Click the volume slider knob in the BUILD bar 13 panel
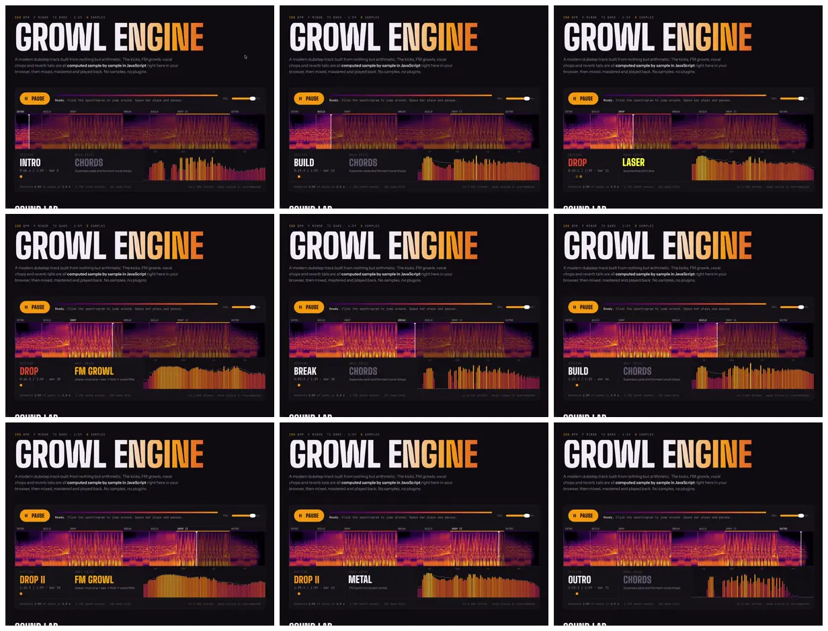 pos(527,99)
